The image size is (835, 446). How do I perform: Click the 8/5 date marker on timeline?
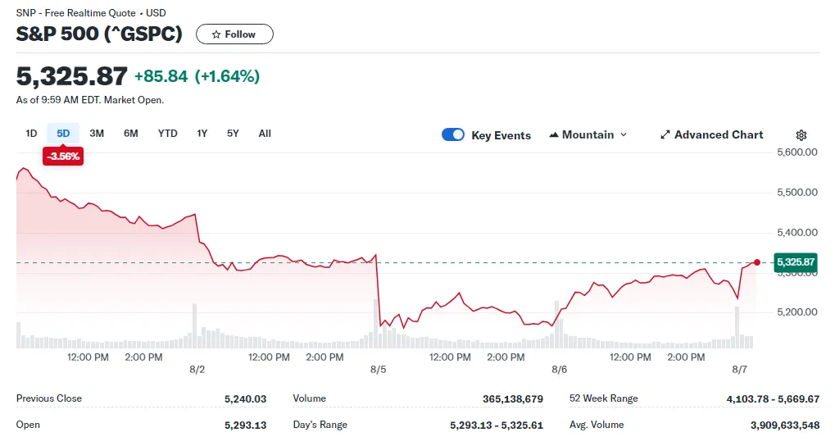coord(378,369)
